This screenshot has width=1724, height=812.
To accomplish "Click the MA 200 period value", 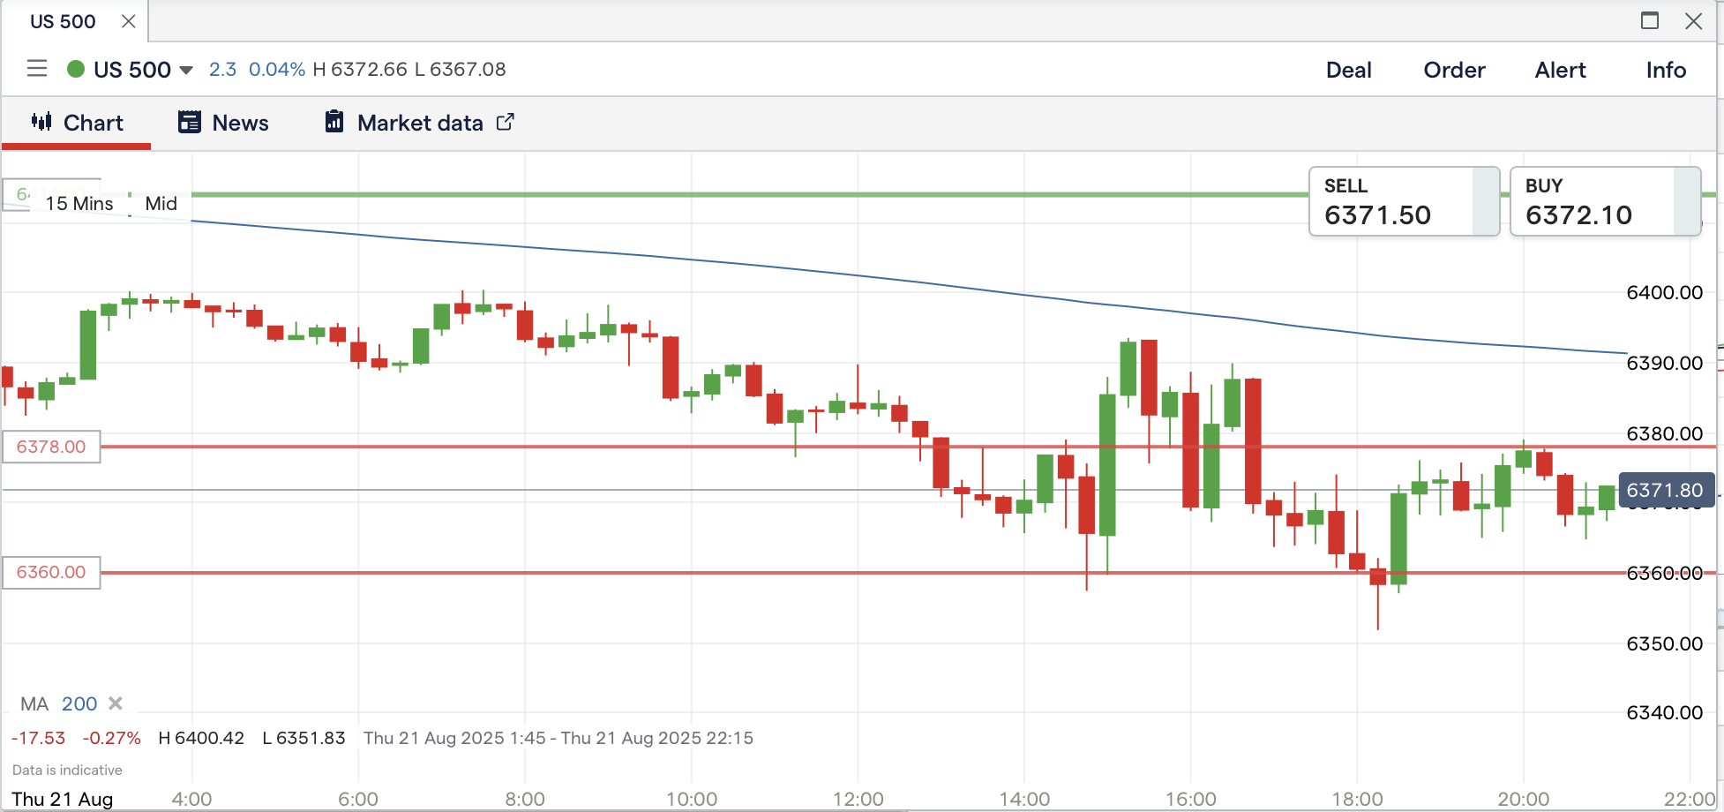I will pyautogui.click(x=79, y=703).
